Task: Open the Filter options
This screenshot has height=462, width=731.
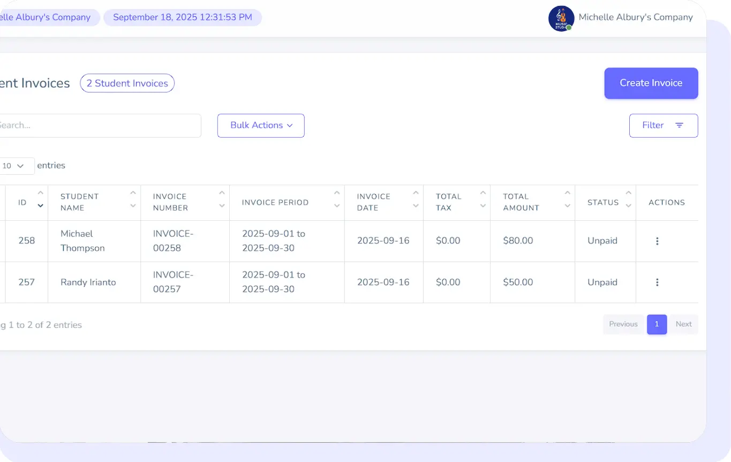Action: click(663, 125)
